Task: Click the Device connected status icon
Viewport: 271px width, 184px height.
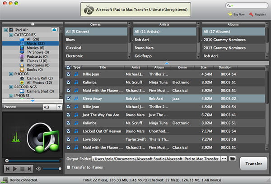Action: point(5,180)
